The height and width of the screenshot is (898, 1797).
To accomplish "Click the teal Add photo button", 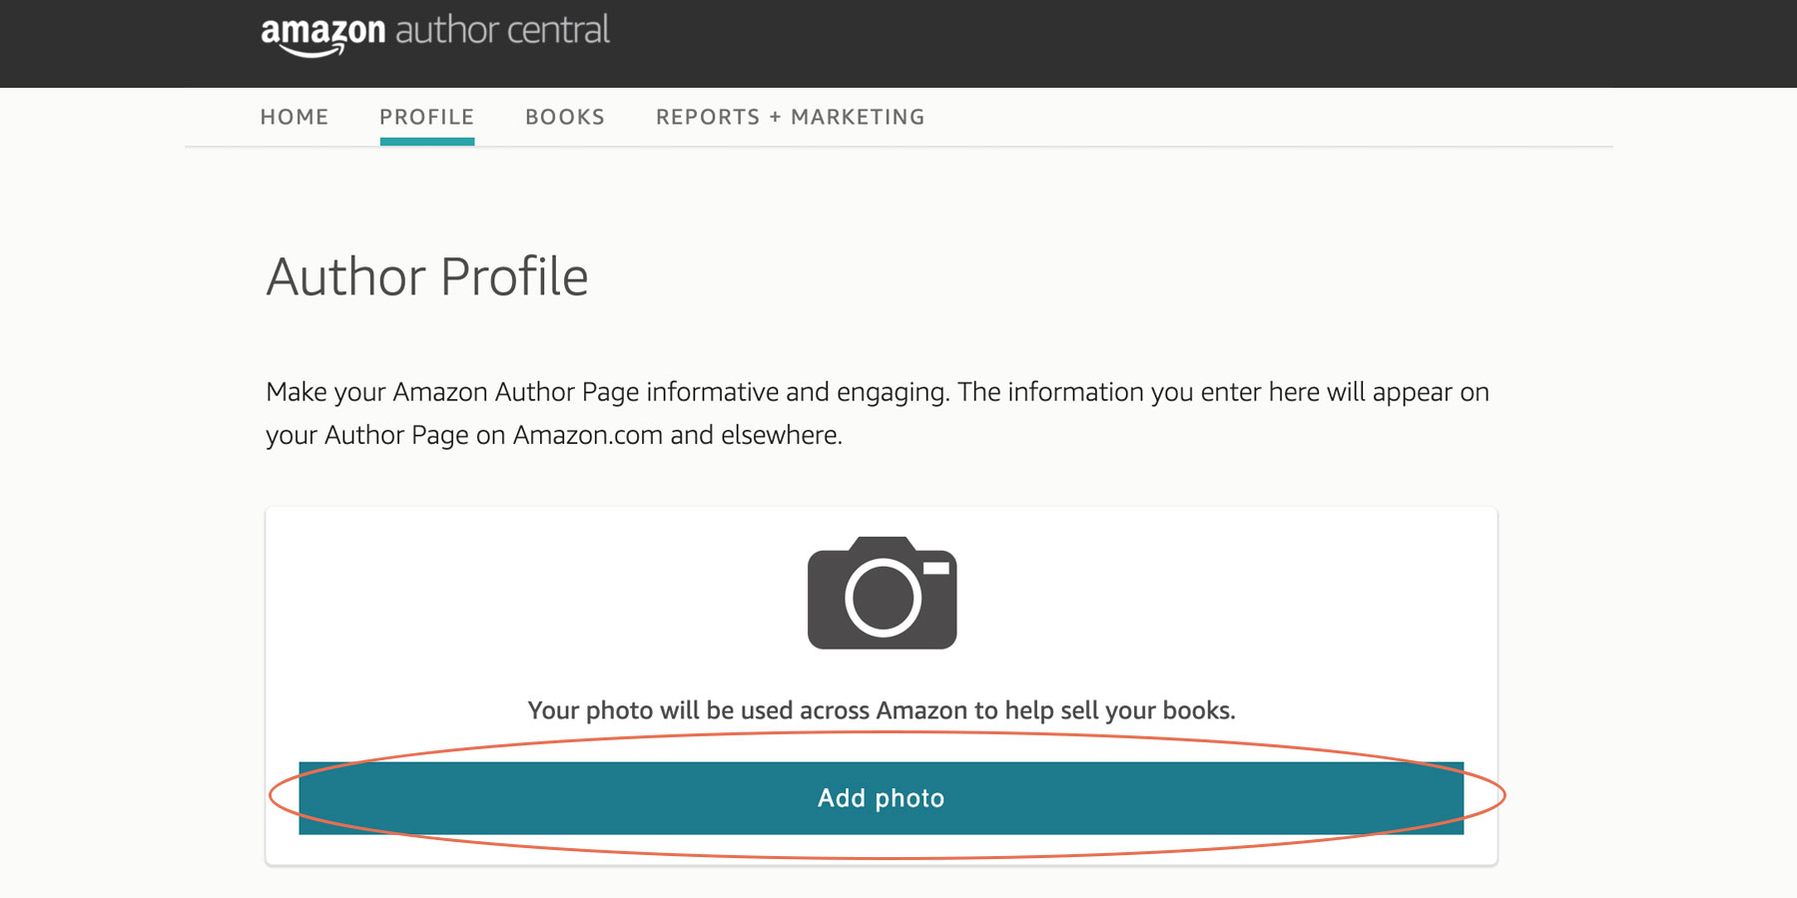I will pyautogui.click(x=883, y=797).
